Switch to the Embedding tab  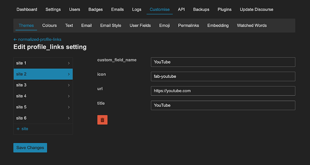[218, 26]
